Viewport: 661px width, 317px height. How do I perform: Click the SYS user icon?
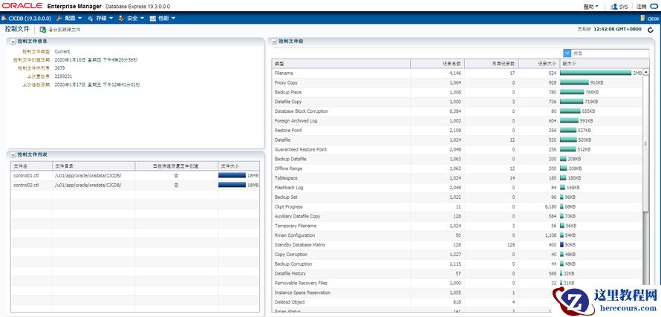613,6
